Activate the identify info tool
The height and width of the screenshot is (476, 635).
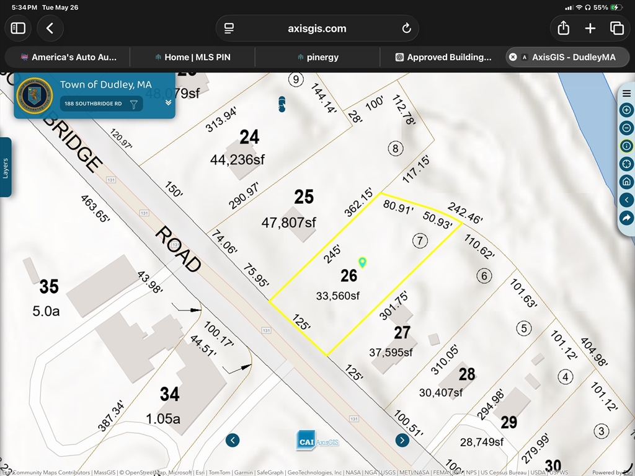pyautogui.click(x=626, y=146)
